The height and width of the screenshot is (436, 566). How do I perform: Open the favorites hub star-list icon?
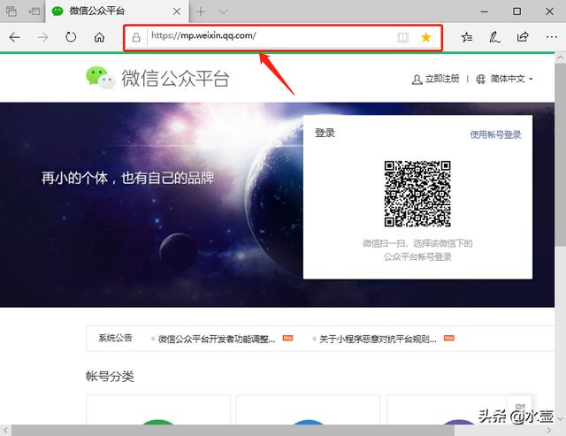[x=467, y=37]
